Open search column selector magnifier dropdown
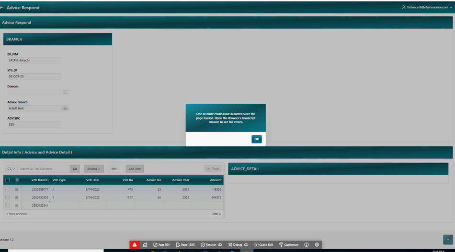 [x=11, y=169]
